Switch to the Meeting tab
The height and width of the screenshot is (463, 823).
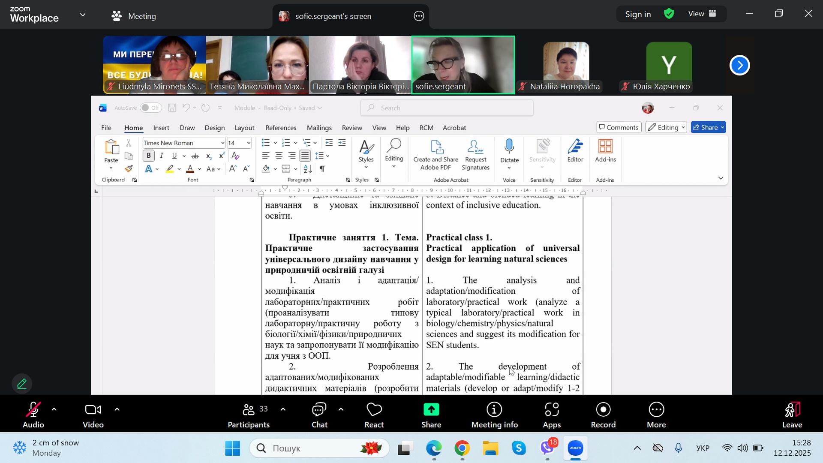tap(134, 16)
